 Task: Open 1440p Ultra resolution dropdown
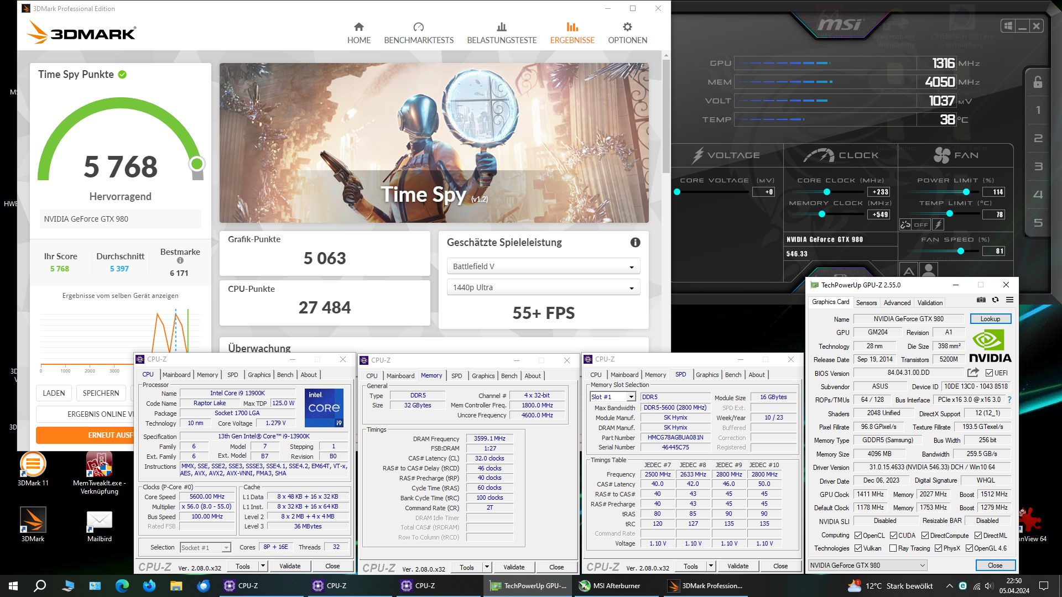pos(543,287)
